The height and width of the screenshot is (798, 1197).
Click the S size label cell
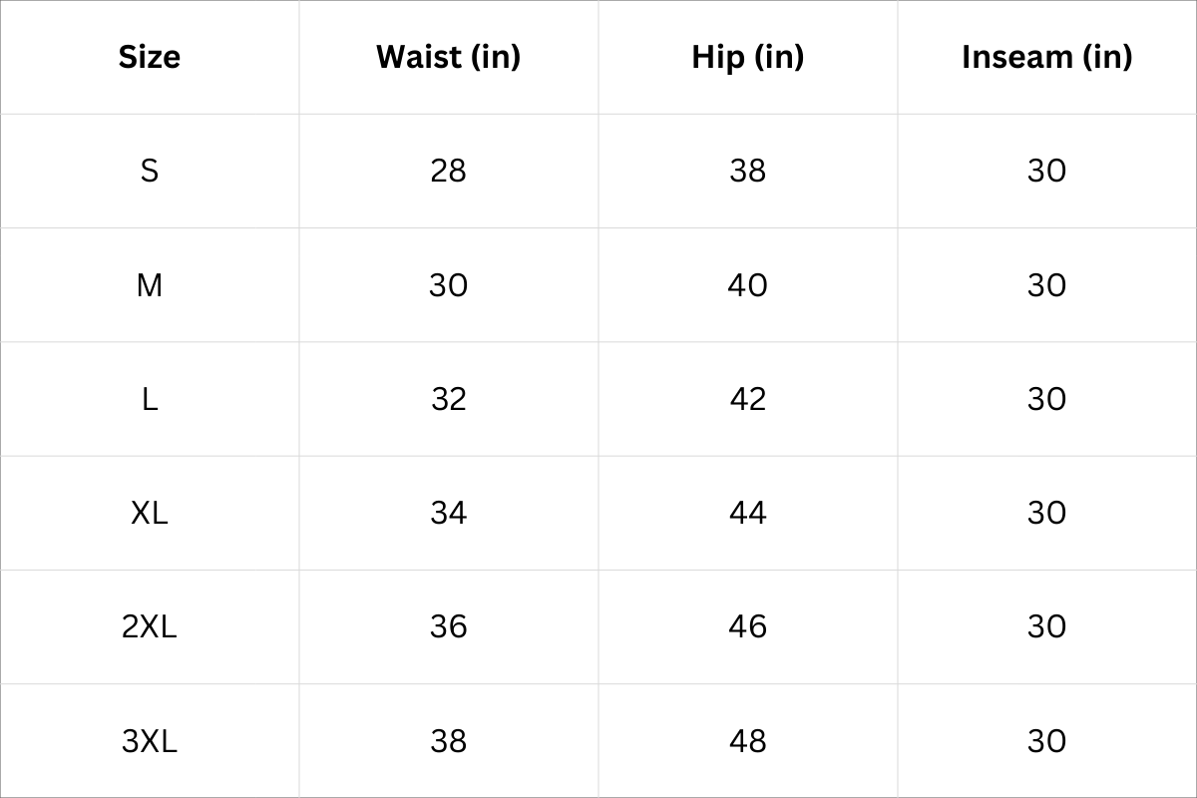click(150, 171)
